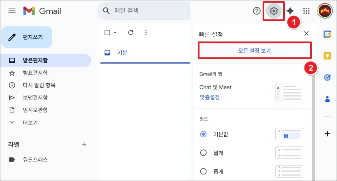Screen dimensions: 337x181
Task: Refresh the inbox message list
Action: (x=131, y=33)
